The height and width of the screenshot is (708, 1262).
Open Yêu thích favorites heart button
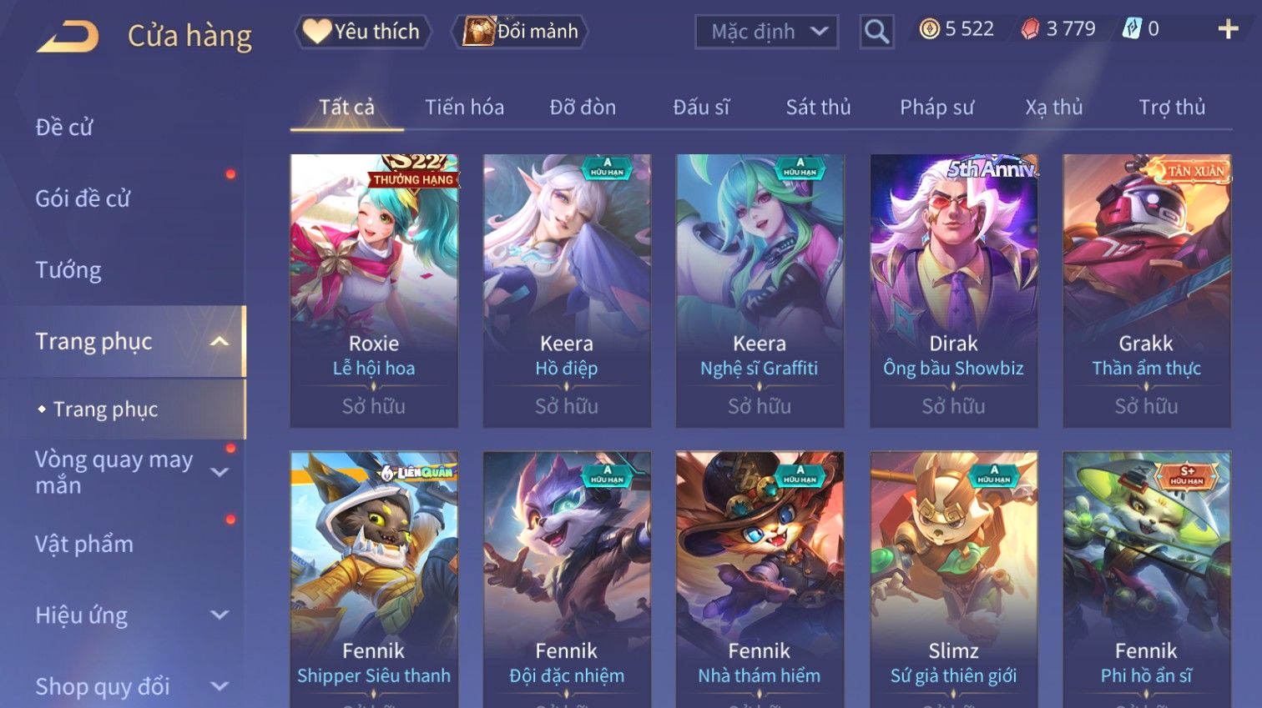362,32
